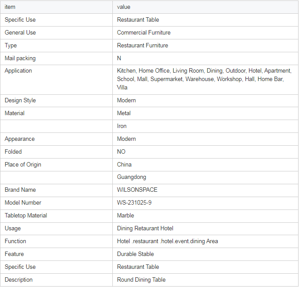This screenshot has width=299, height=287.
Task: Select the 'WILSONSPACE' brand name
Action: click(x=137, y=190)
